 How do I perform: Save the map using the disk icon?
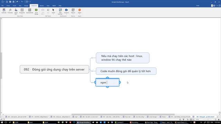point(10,2)
